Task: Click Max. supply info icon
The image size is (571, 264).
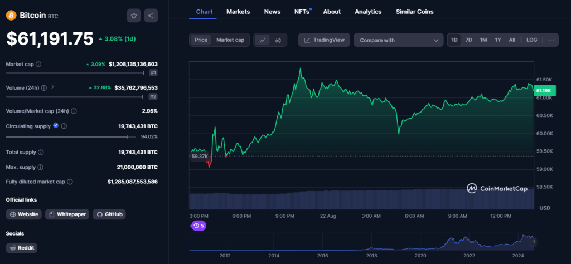Action: click(40, 167)
